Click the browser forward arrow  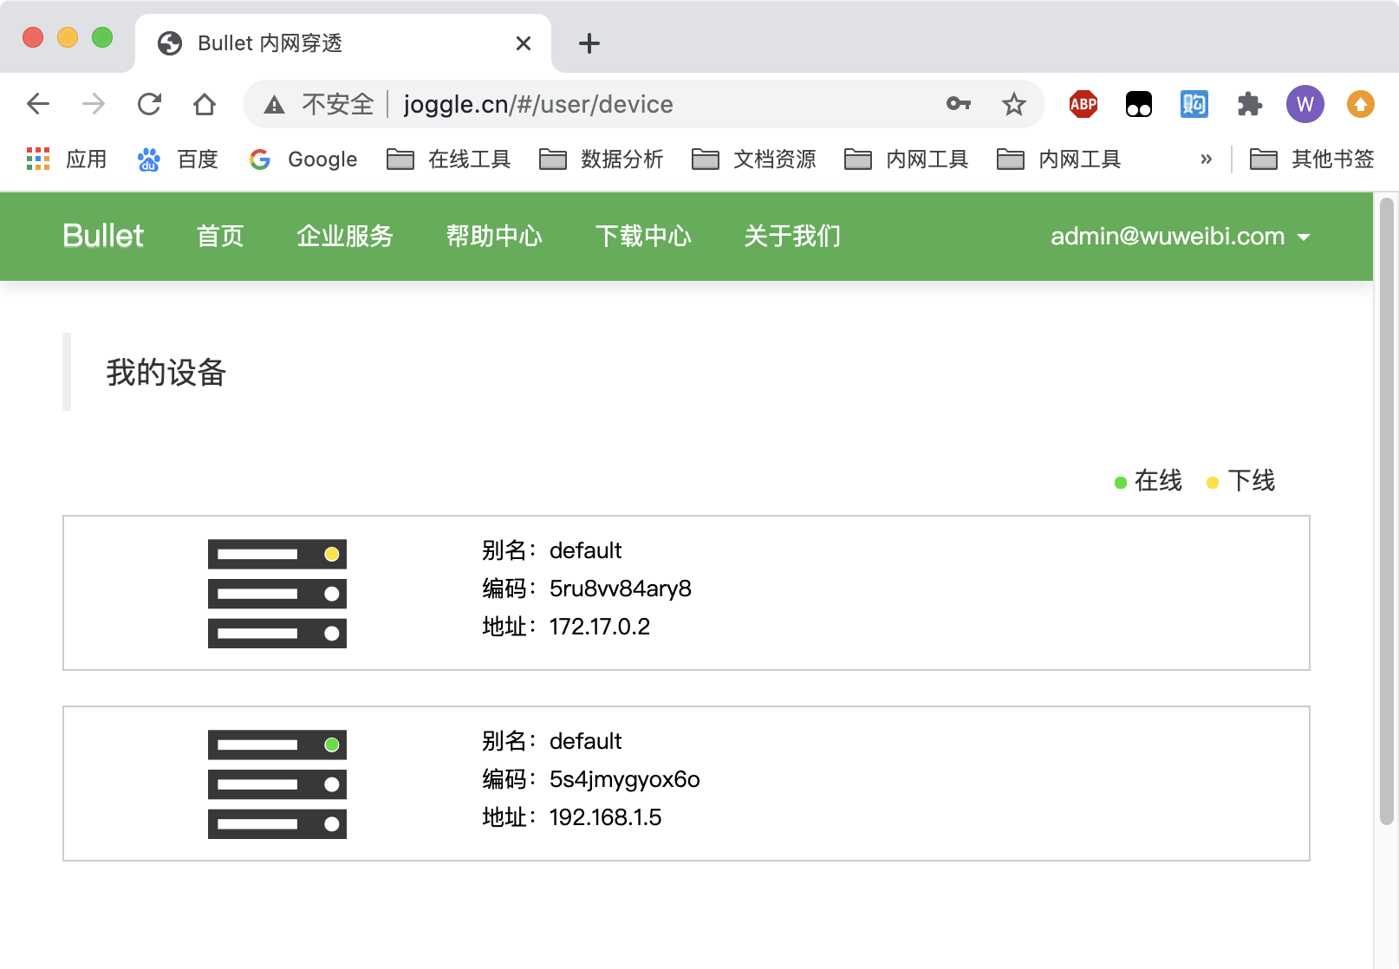94,104
